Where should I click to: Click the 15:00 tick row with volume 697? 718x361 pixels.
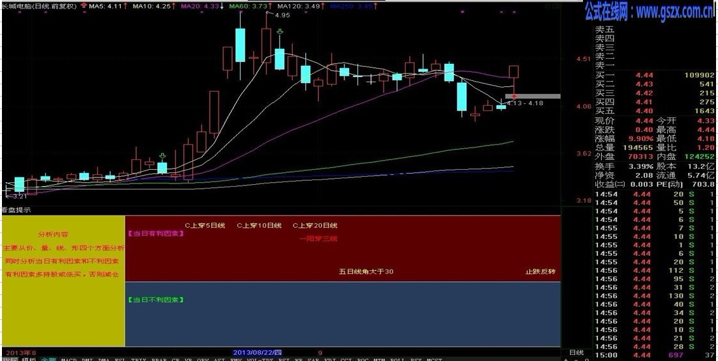point(655,354)
